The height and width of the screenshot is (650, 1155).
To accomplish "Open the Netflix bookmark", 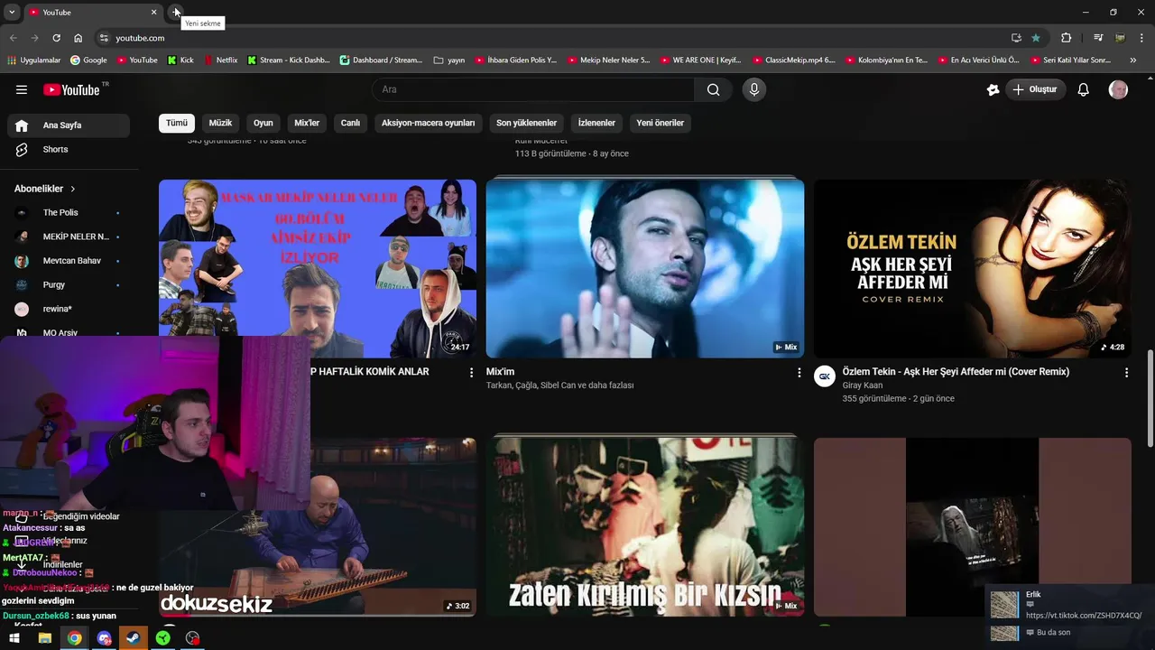I will coord(220,60).
